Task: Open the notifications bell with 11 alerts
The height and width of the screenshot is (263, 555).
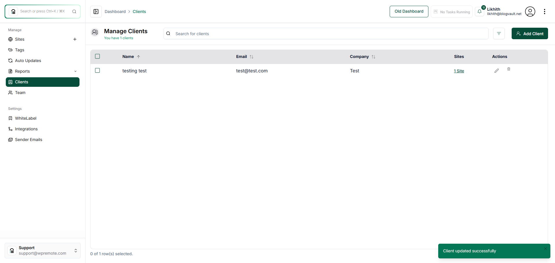Action: click(480, 12)
